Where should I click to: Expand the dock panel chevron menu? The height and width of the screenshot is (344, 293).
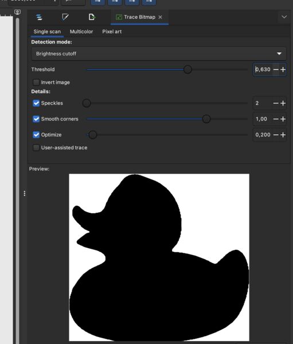point(284,17)
